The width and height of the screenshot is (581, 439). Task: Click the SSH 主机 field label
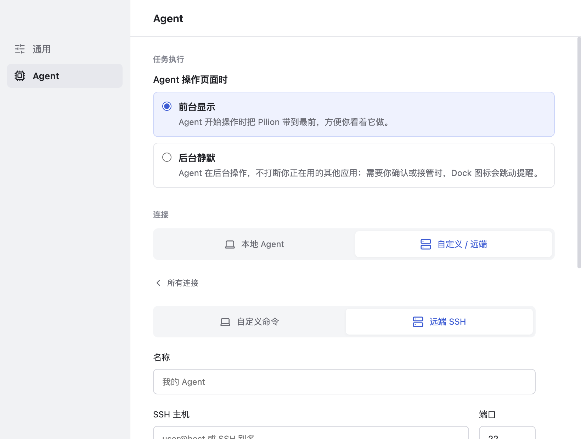[171, 414]
